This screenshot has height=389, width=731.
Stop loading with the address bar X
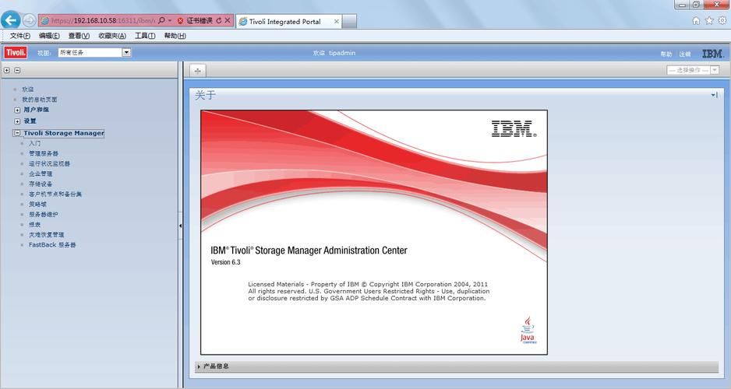click(x=228, y=20)
